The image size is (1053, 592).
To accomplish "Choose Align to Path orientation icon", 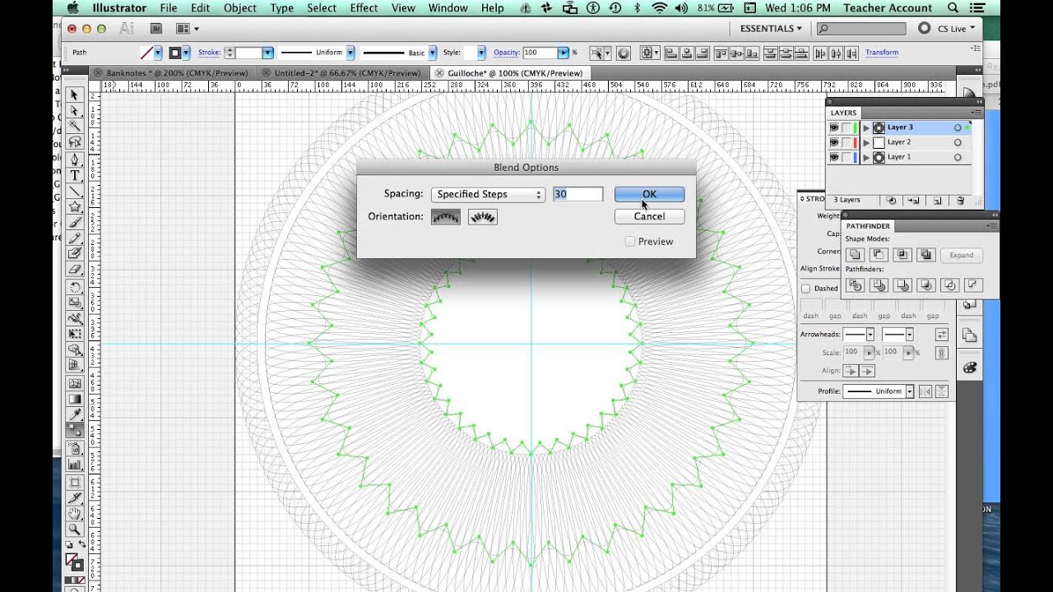I will pos(483,217).
